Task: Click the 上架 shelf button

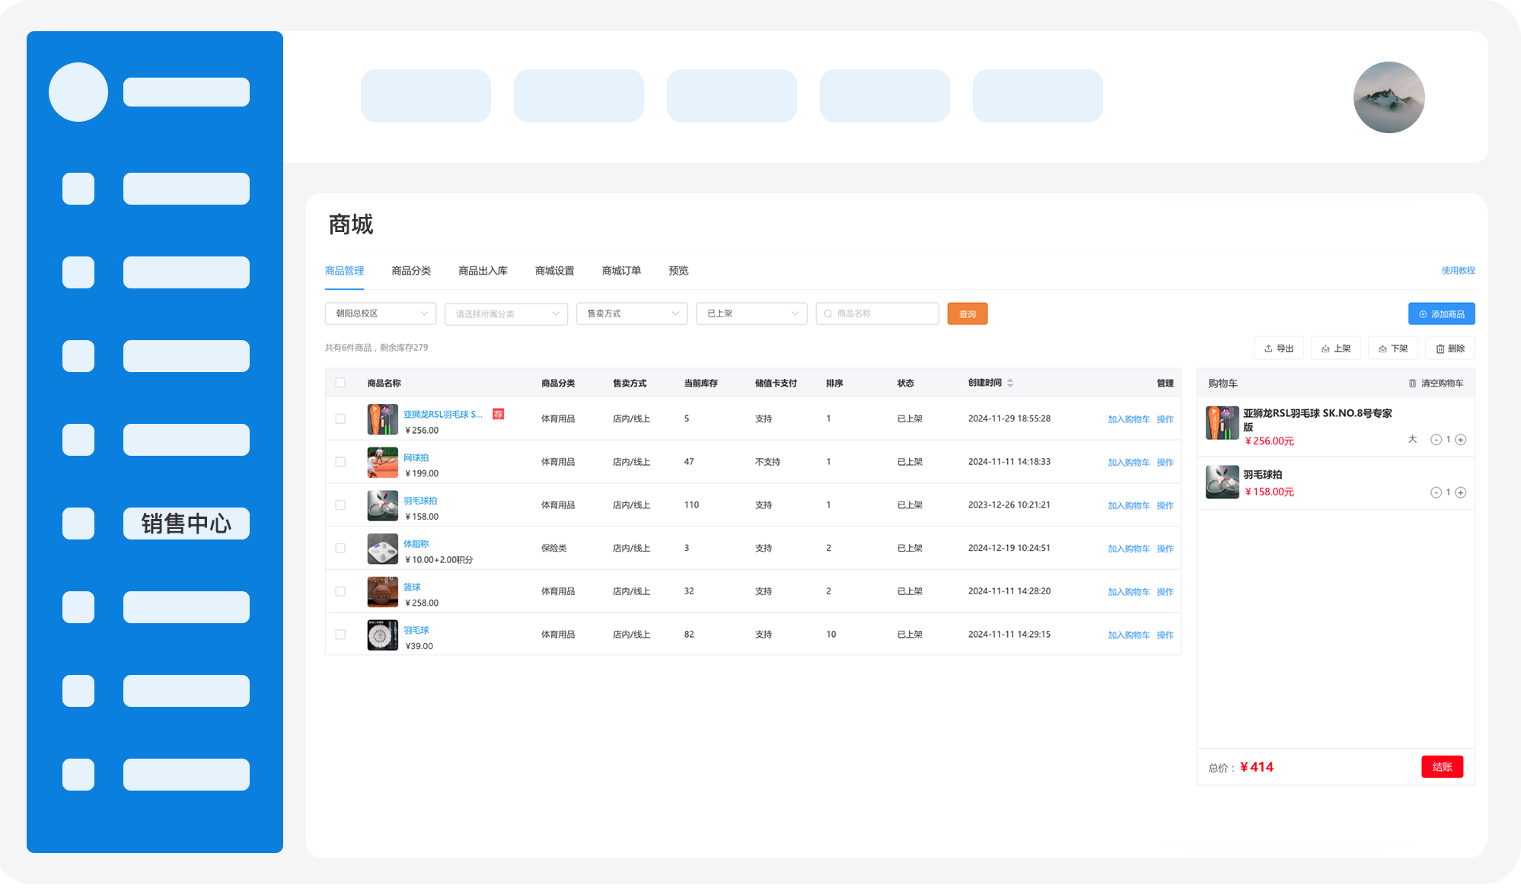Action: 1336,349
